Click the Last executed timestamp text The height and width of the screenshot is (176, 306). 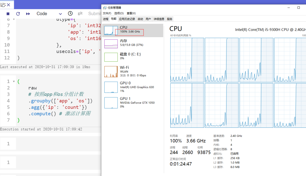(x=45, y=67)
